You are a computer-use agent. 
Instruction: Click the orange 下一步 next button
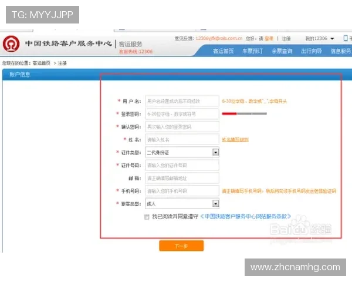(181, 246)
